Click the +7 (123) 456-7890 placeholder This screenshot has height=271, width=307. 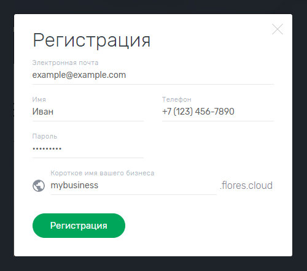(198, 112)
